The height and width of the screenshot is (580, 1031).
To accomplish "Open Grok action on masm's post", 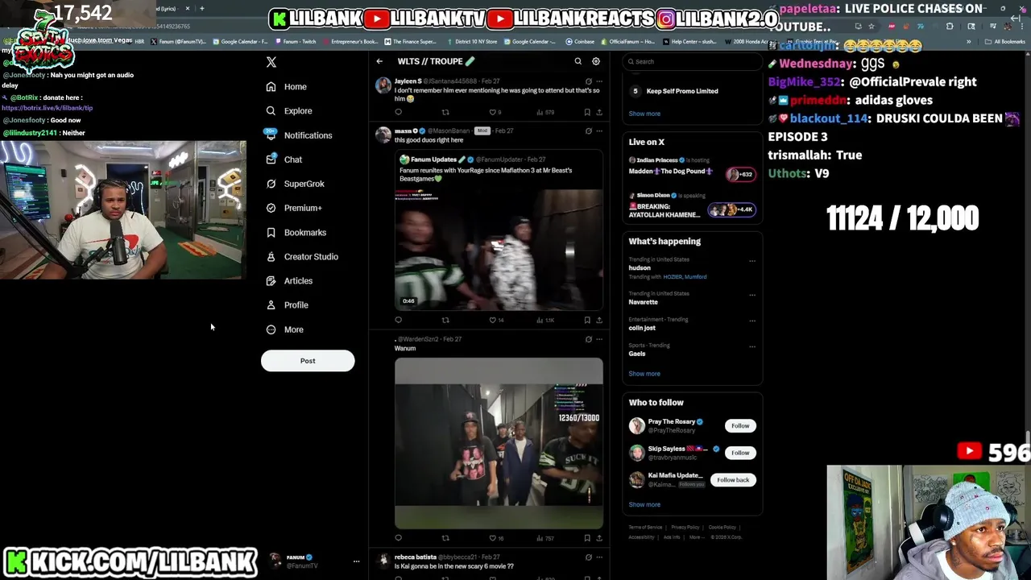I will (x=588, y=130).
